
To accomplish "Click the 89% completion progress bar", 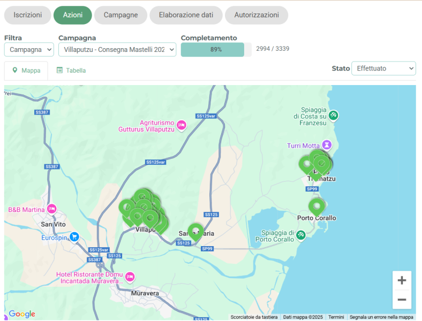I will [x=216, y=50].
